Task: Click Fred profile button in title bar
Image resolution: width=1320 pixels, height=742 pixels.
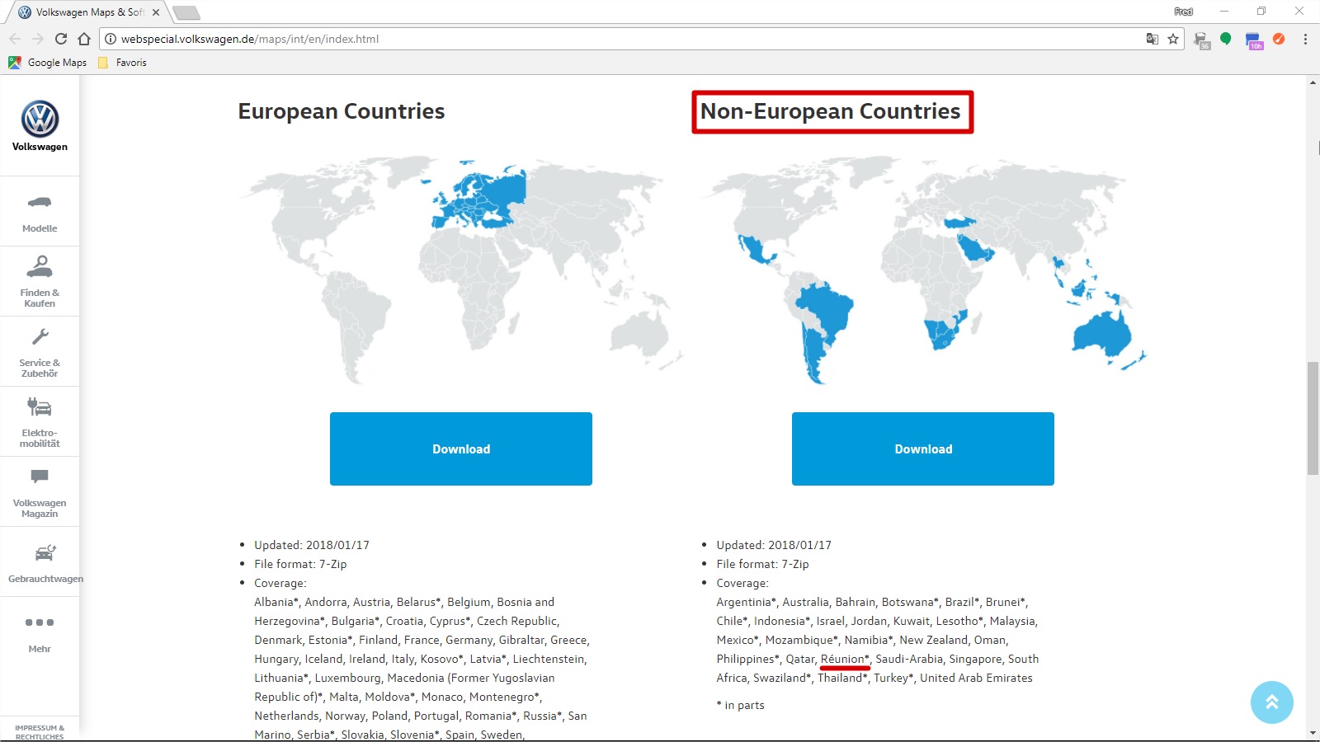Action: click(x=1183, y=12)
